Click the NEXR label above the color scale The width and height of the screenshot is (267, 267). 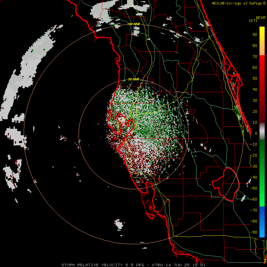pyautogui.click(x=260, y=18)
